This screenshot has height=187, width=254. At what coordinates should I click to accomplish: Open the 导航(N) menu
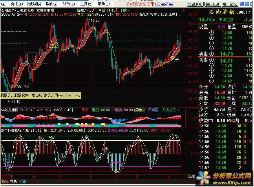(52, 4)
